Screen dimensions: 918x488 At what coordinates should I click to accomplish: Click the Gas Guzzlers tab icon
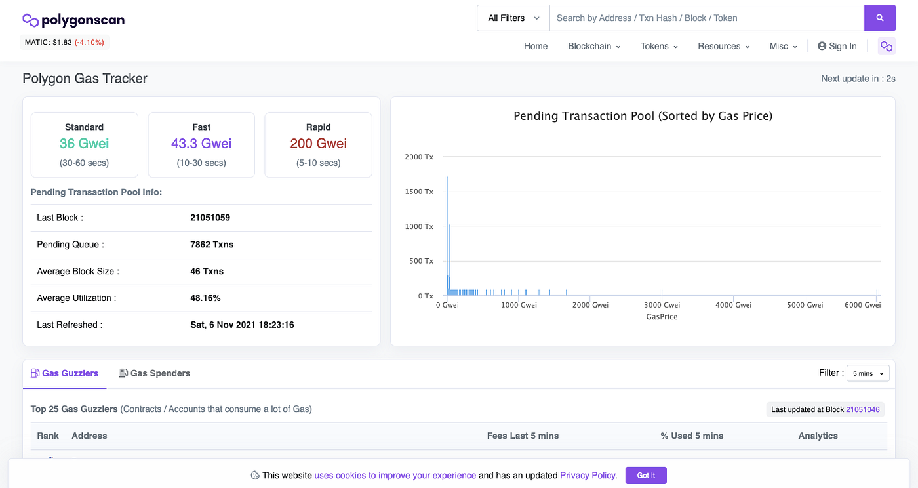(35, 373)
